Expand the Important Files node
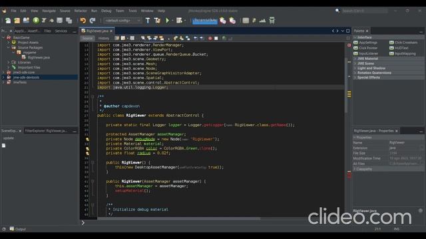The image size is (426, 239). click(9, 67)
